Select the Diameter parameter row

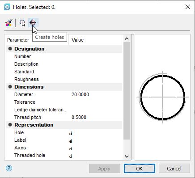click(x=64, y=94)
